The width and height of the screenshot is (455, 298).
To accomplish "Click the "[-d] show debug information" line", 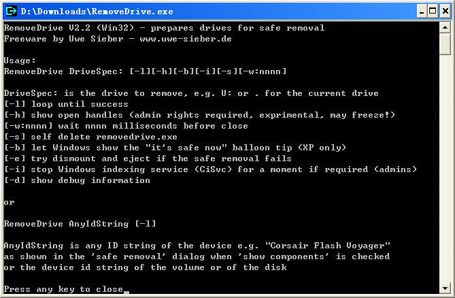I will [77, 180].
